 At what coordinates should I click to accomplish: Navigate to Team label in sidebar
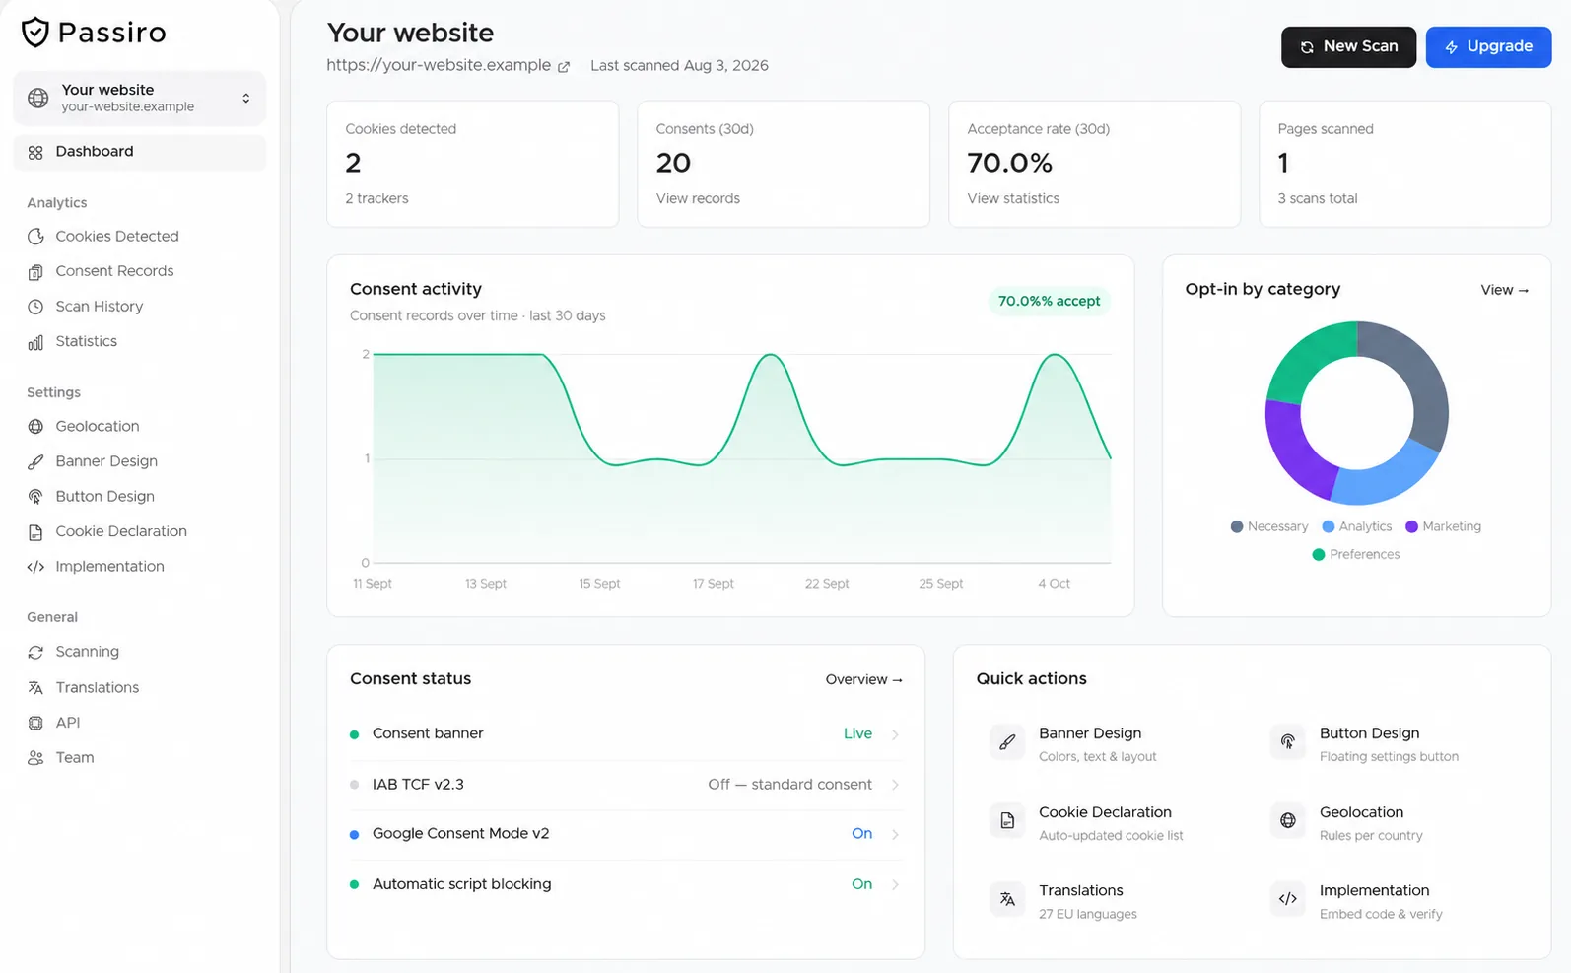[x=75, y=757]
